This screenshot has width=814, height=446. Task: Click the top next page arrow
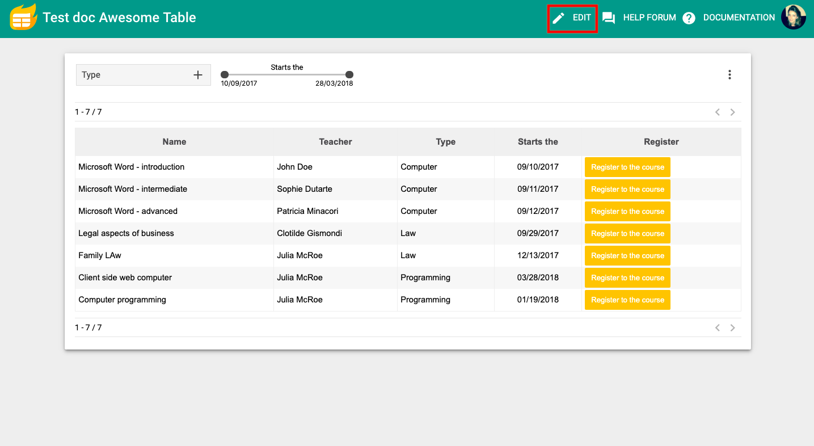click(x=733, y=112)
